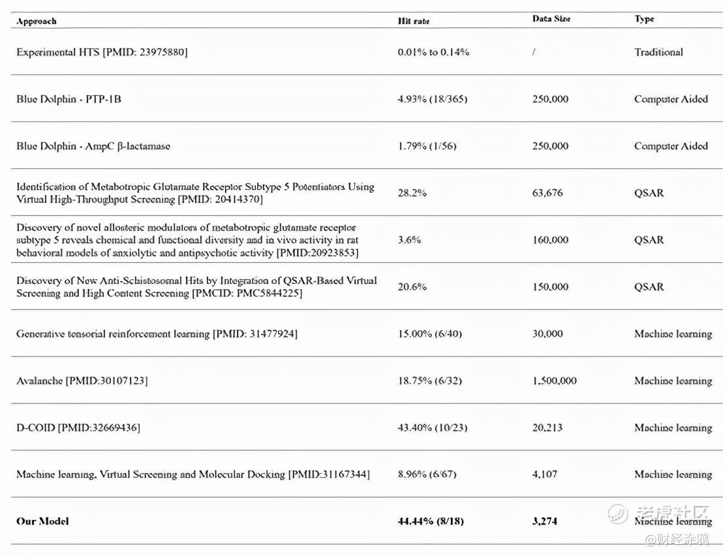Open the PMID: 23975880 Experimental HTS reference

pos(145,52)
